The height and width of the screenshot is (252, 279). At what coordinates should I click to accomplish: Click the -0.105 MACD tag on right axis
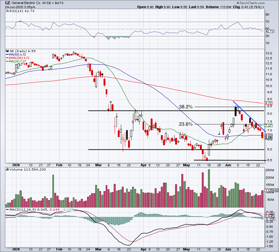(x=270, y=219)
